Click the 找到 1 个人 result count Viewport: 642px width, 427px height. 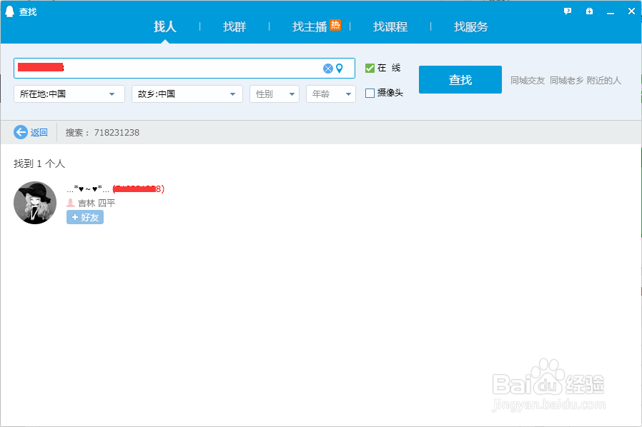click(x=39, y=164)
